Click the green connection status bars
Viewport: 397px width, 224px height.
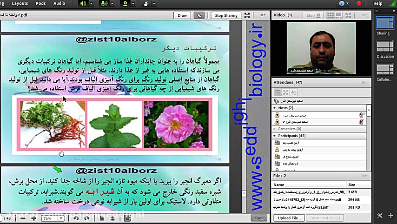pos(392,3)
